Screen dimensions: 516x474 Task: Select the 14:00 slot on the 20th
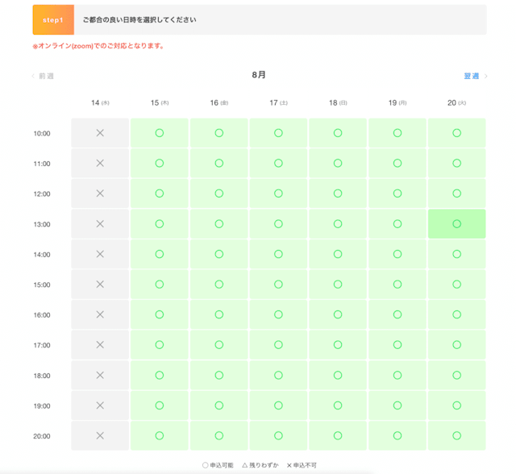tap(457, 254)
